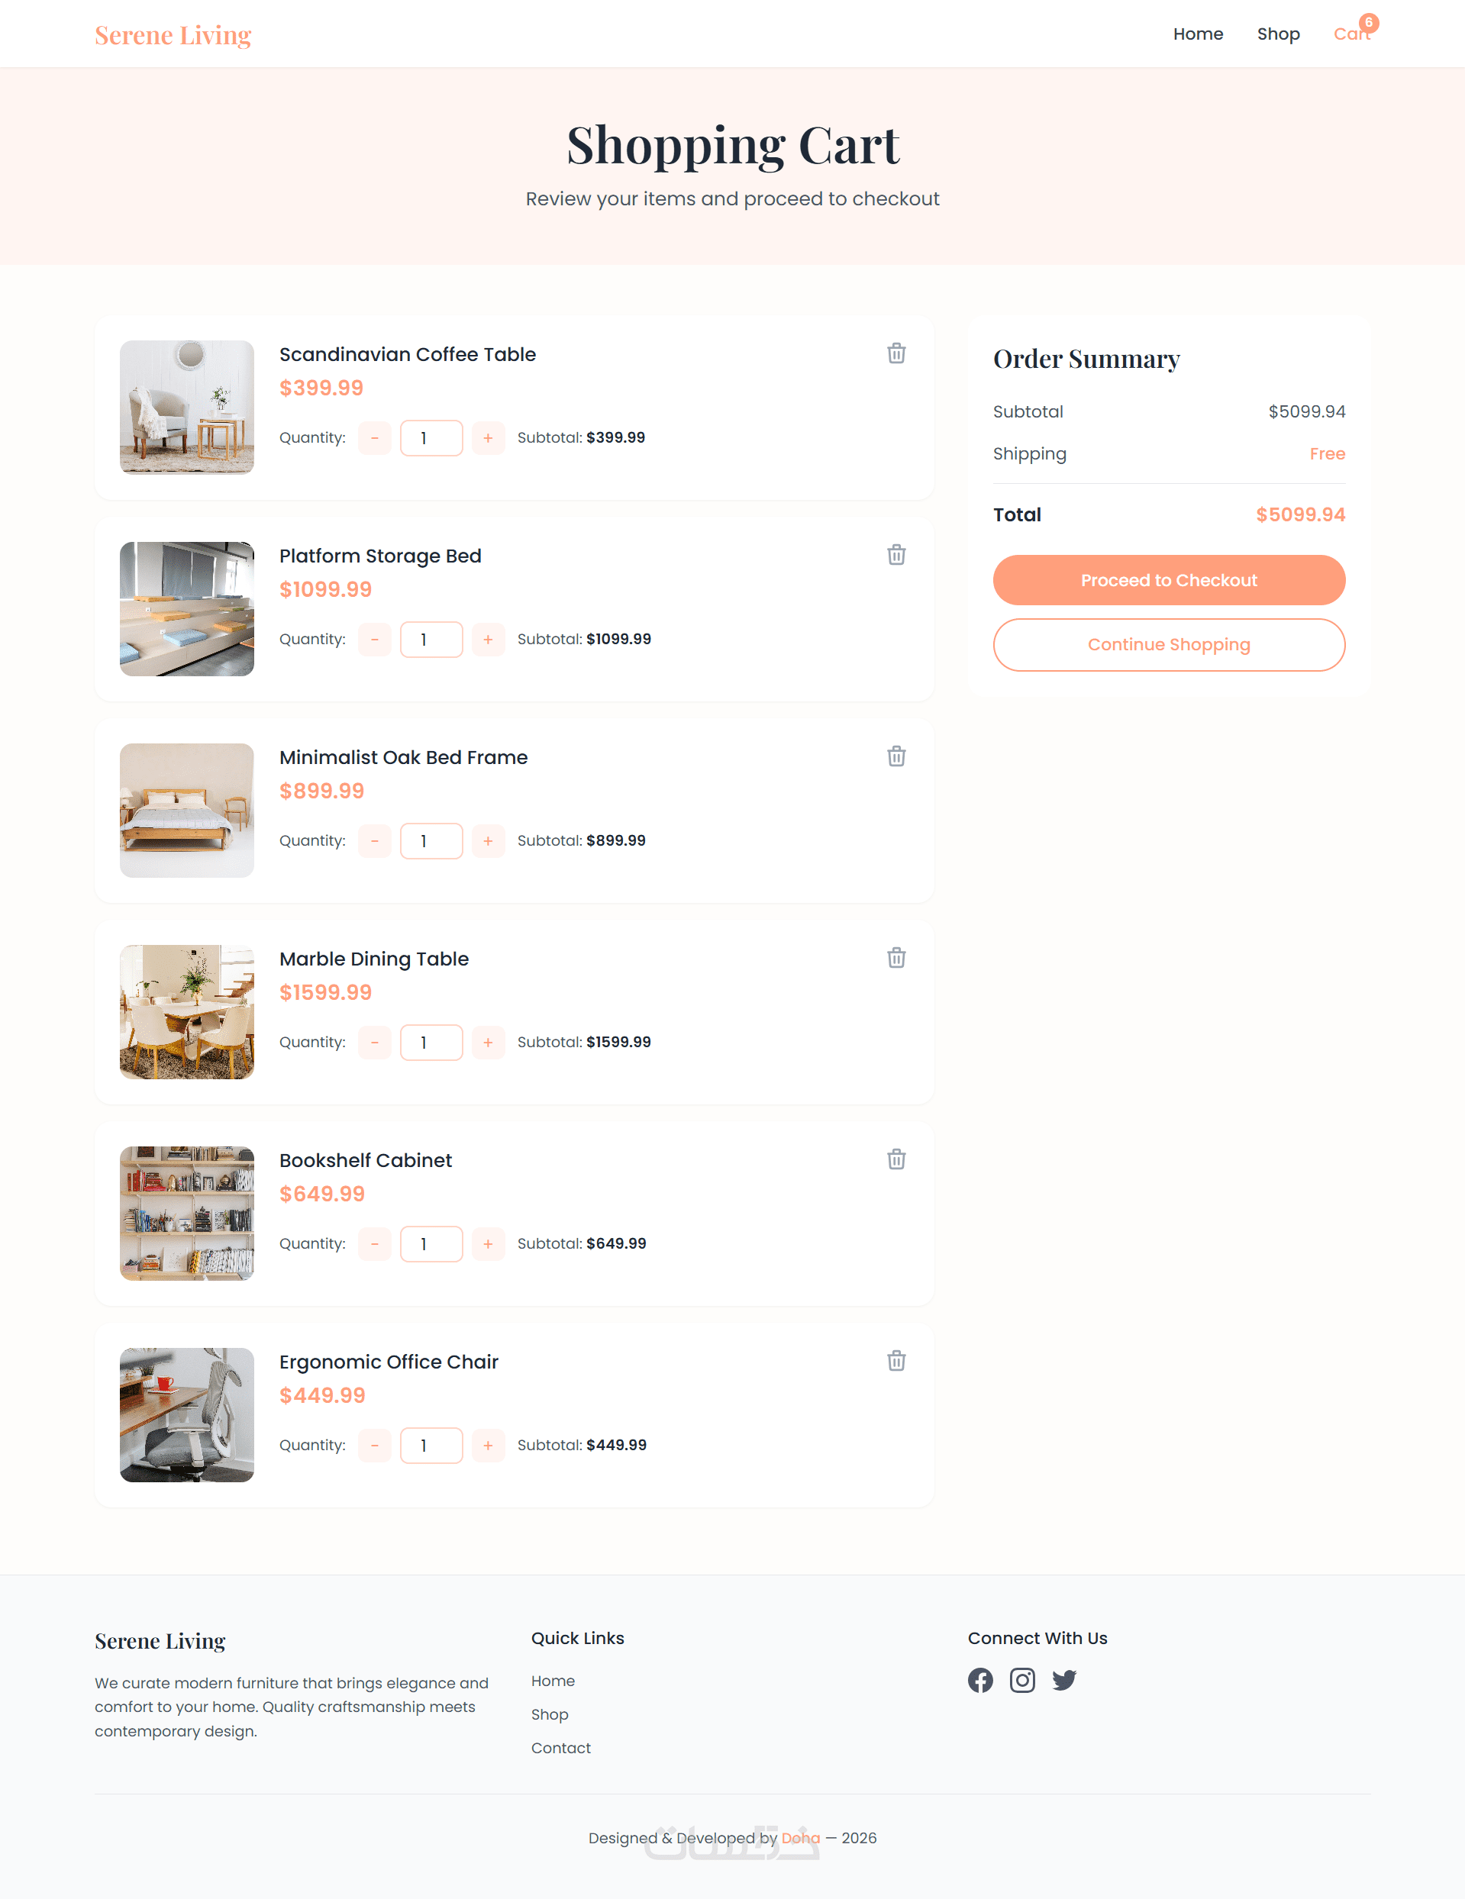The image size is (1465, 1899).
Task: Open Shop in top navigation
Action: pos(1278,34)
